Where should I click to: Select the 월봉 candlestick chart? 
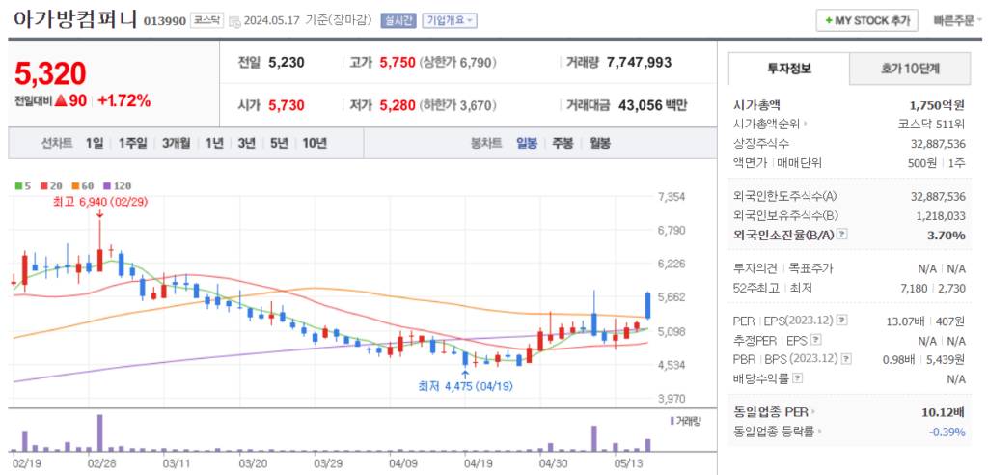click(x=600, y=143)
